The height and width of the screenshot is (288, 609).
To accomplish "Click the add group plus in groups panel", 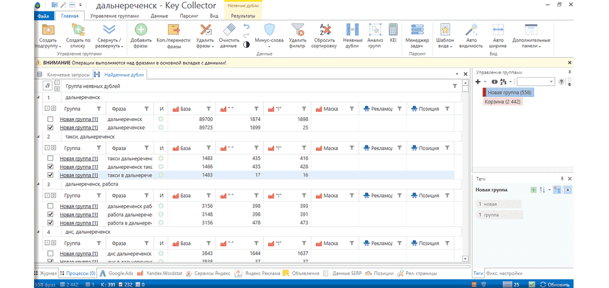I will pos(478,82).
